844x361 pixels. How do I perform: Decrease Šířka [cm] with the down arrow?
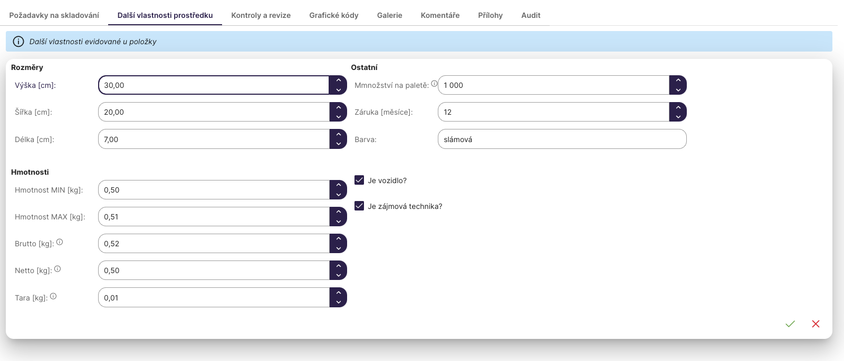pyautogui.click(x=338, y=117)
